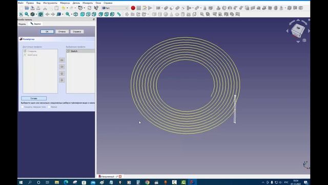
Task: Set right view cube icon
Action: coord(94,14)
